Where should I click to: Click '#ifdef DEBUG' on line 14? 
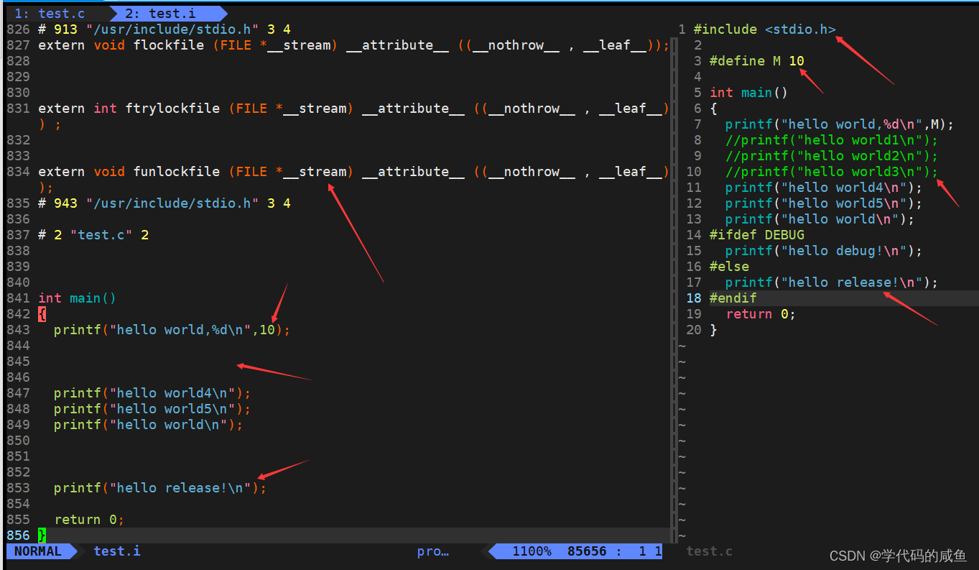click(x=757, y=235)
